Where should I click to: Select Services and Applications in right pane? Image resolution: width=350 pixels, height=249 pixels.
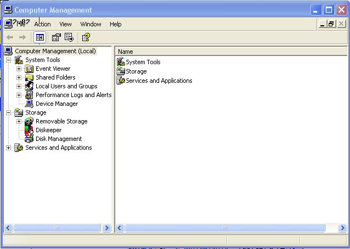pos(159,81)
